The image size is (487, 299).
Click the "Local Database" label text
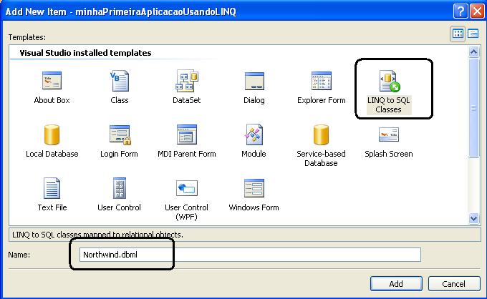point(52,154)
